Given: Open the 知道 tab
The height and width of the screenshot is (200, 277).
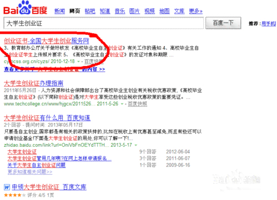Looking at the screenshot, I should (105, 11).
